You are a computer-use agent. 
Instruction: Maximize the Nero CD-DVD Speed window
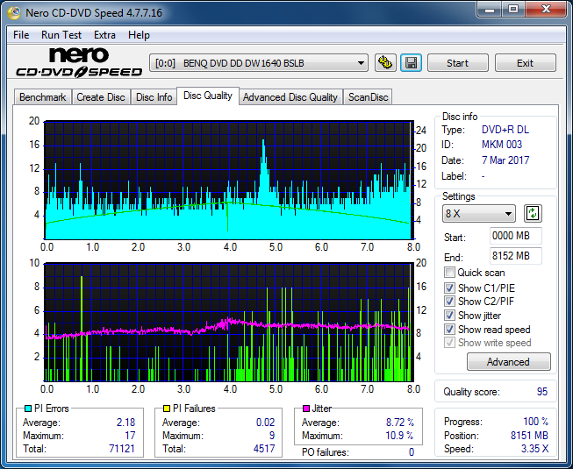tap(513, 10)
